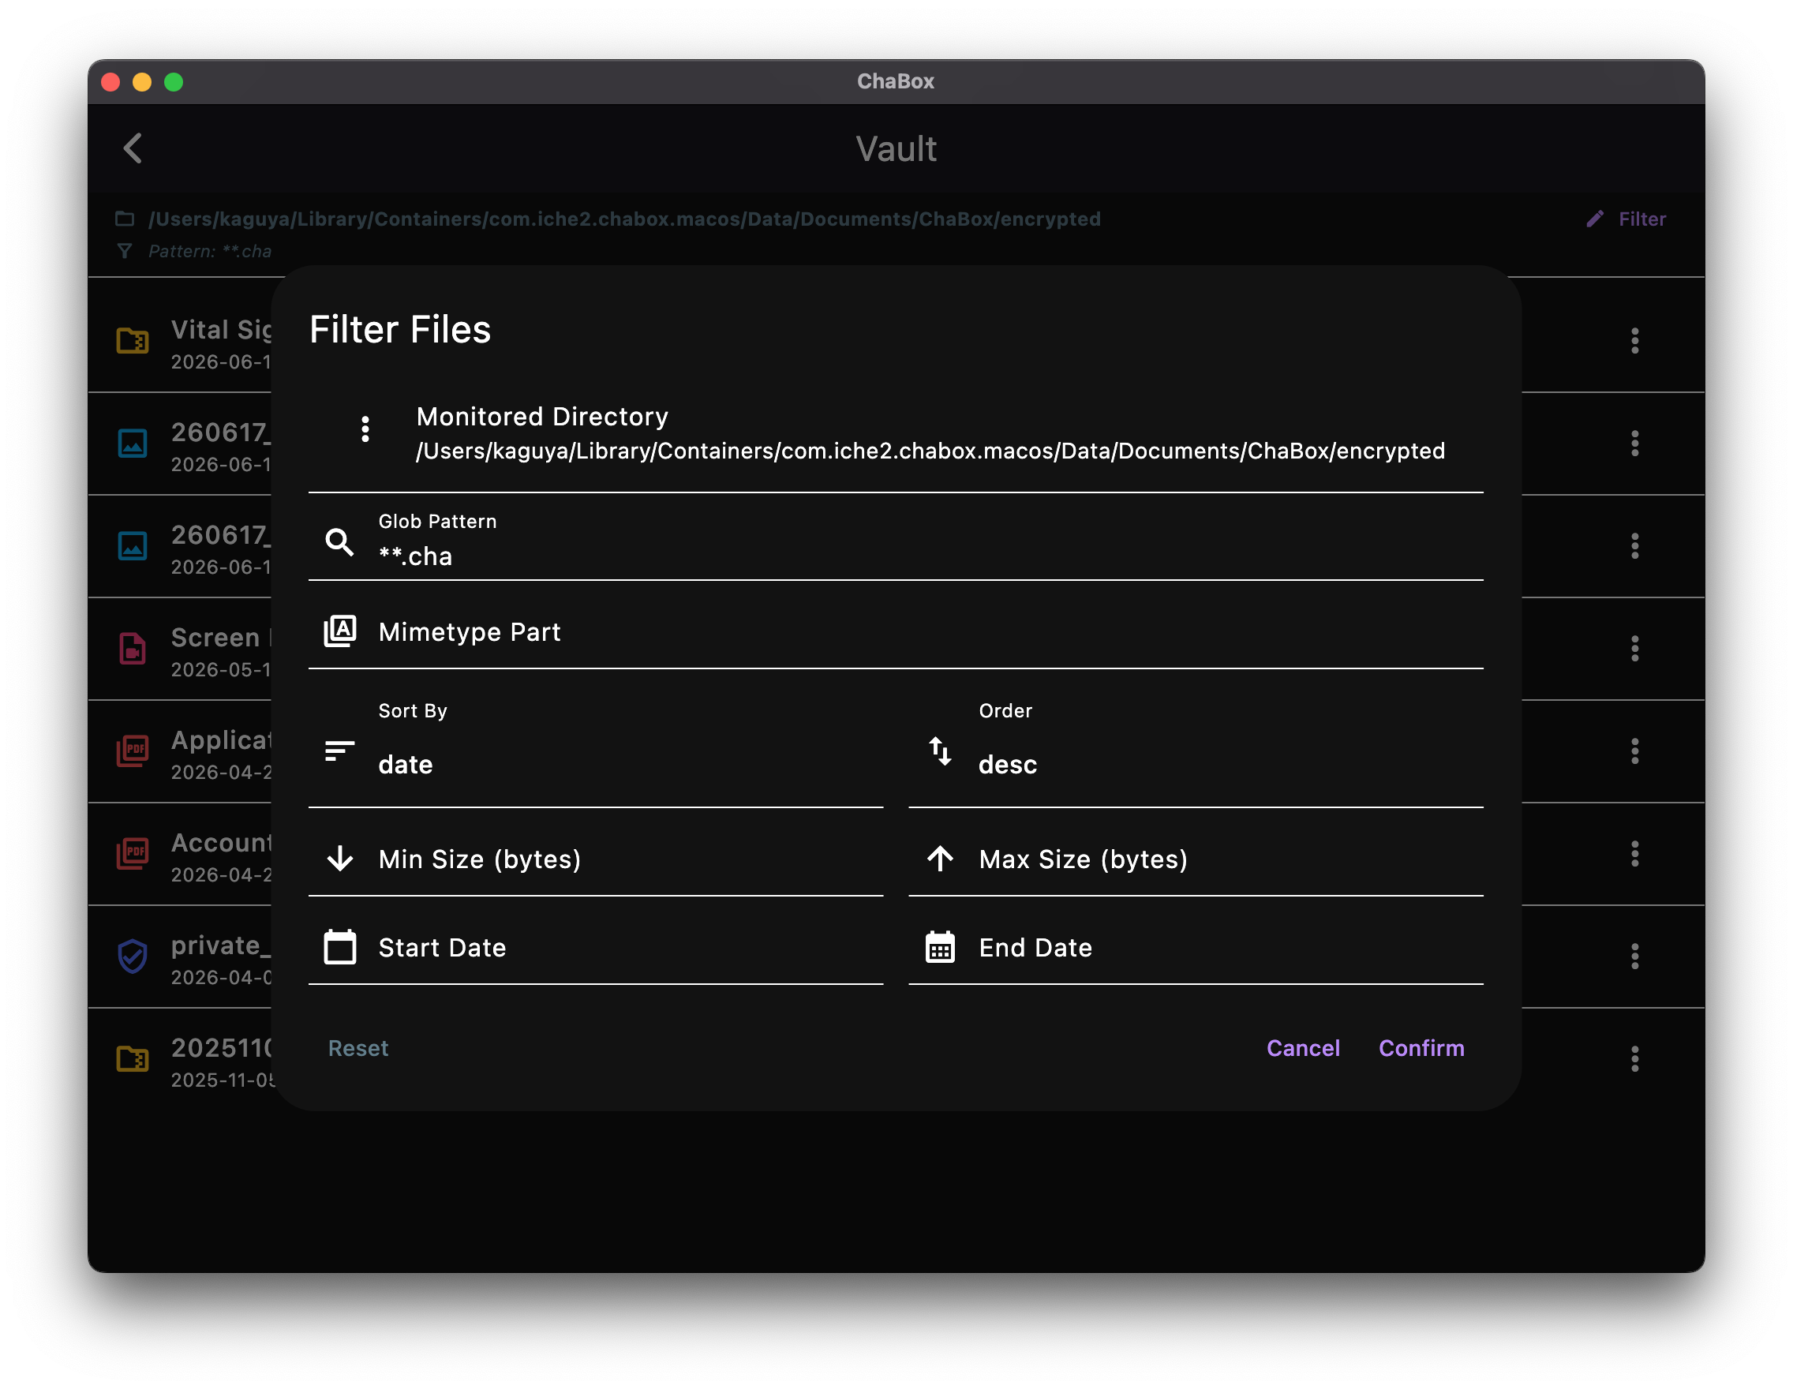Open more options for second 260617_ row
This screenshot has width=1793, height=1389.
(x=1634, y=546)
